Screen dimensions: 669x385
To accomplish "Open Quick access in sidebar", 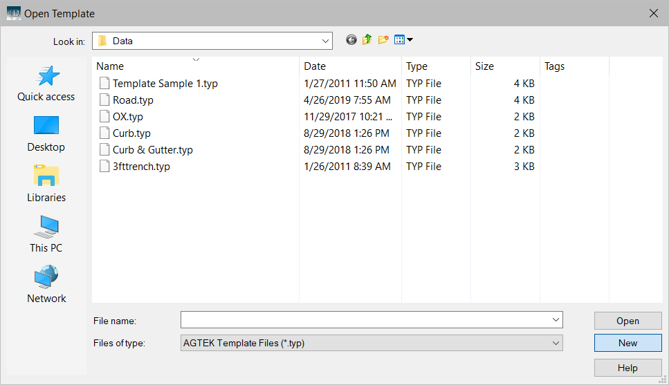I will point(46,84).
